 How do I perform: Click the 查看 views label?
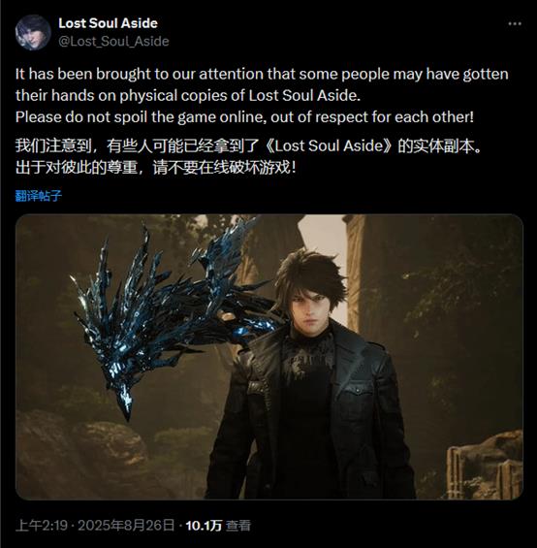pos(238,525)
